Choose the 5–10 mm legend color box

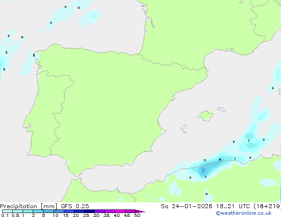49,211
